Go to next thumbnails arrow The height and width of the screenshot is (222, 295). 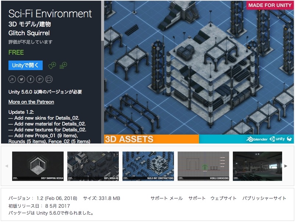pyautogui.click(x=286, y=166)
